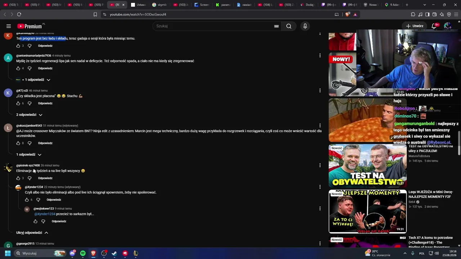Switch to the 'skyrmi' Google tab
Image resolution: width=461 pixels, height=259 pixels.
click(x=160, y=5)
